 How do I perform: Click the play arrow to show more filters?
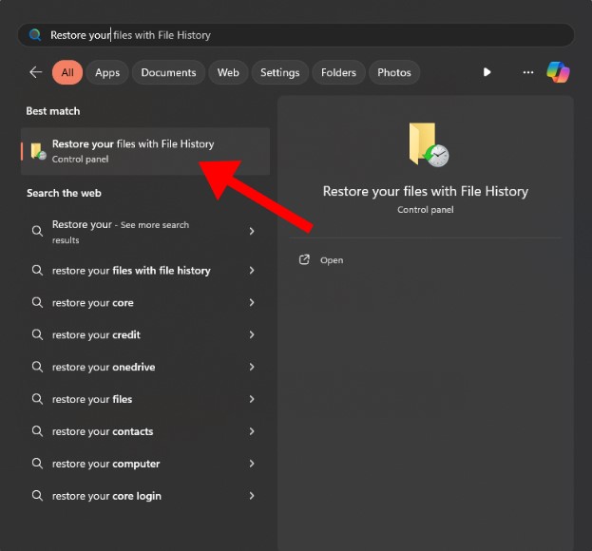point(487,72)
